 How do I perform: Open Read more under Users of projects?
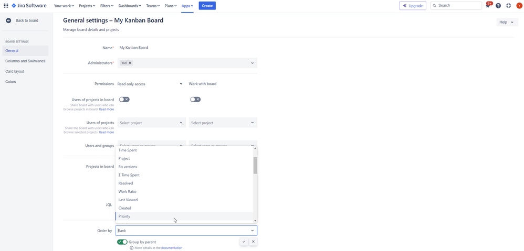(x=107, y=133)
